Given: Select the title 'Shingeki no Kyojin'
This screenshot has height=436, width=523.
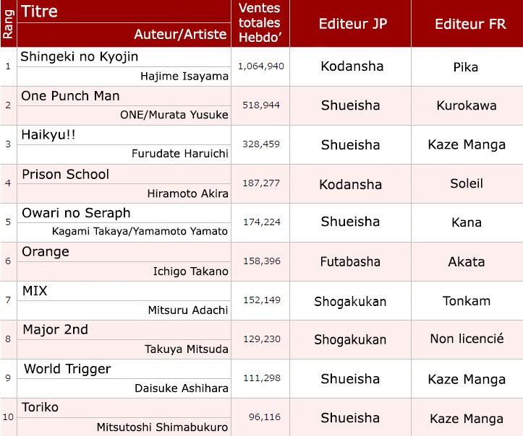Looking at the screenshot, I should pyautogui.click(x=80, y=57).
